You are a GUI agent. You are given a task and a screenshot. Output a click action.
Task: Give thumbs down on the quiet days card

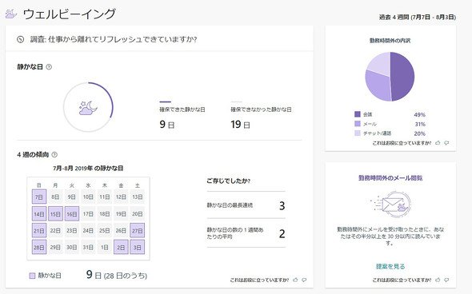coord(304,280)
